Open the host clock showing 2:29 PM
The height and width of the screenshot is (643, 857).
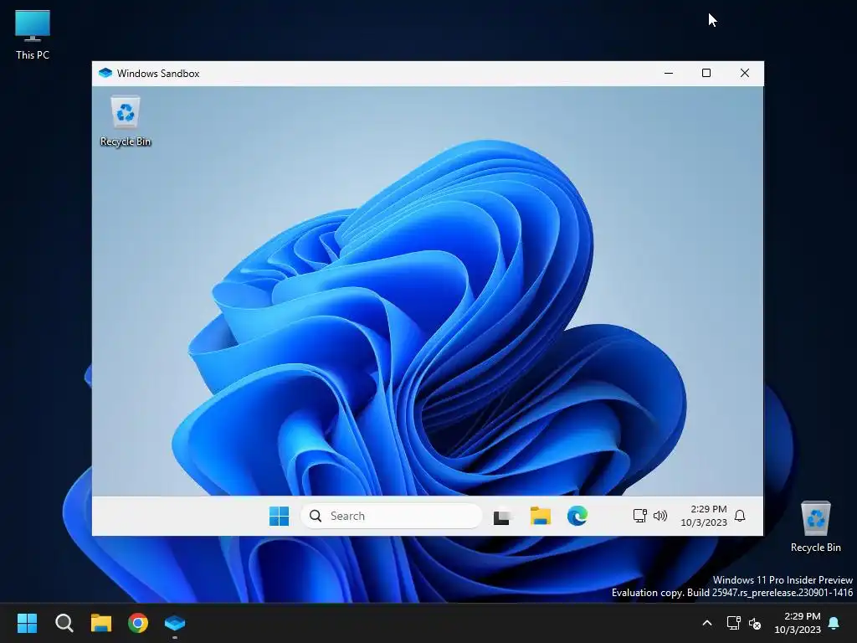(x=798, y=623)
